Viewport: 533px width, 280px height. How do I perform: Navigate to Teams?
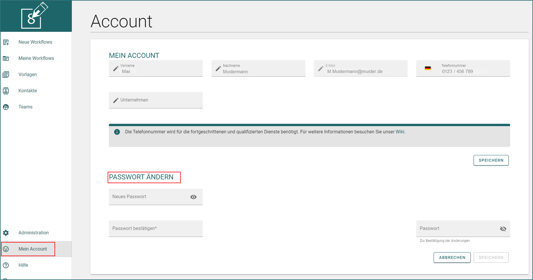(36, 107)
